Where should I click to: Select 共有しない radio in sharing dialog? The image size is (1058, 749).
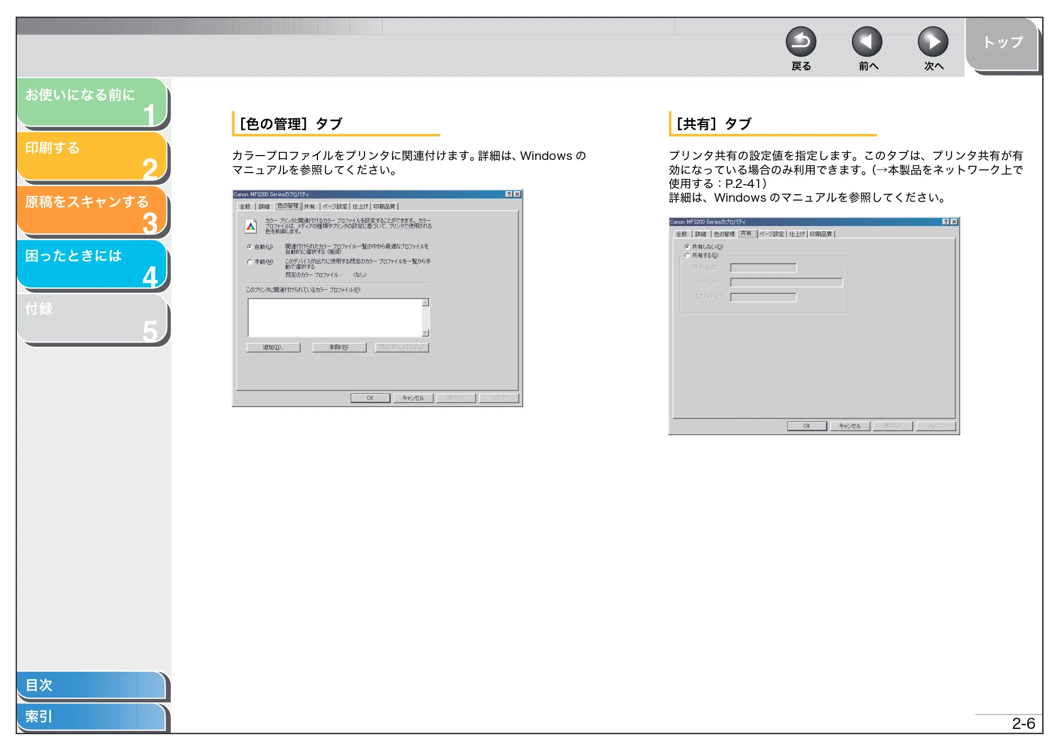687,247
